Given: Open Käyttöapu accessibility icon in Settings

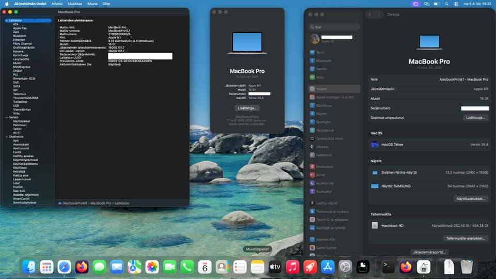Looking at the screenshot, I should tap(312, 105).
